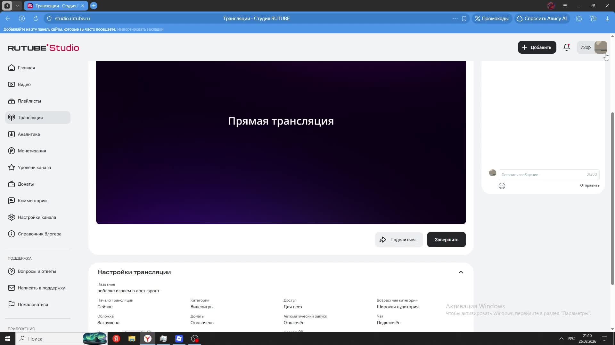Open the address bar three-dots menu
The width and height of the screenshot is (615, 345).
coord(455,19)
